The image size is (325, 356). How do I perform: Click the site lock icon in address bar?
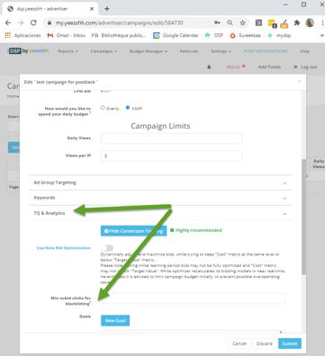pos(50,22)
